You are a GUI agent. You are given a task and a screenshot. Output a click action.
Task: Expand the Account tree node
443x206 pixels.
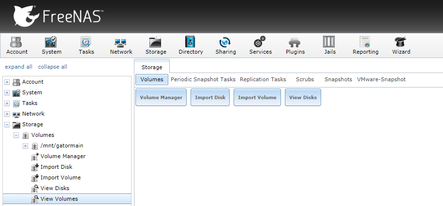tap(7, 82)
